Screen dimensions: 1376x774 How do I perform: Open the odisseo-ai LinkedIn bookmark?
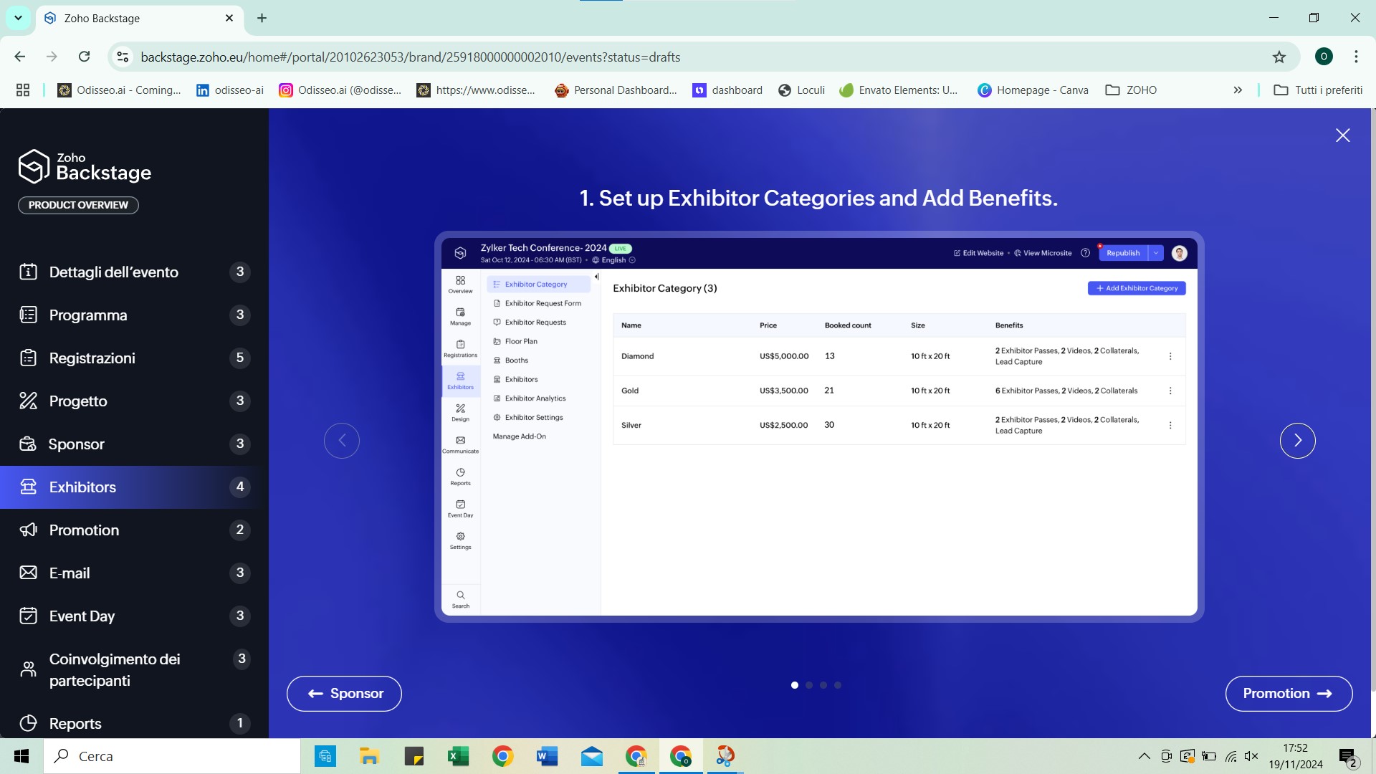click(230, 90)
